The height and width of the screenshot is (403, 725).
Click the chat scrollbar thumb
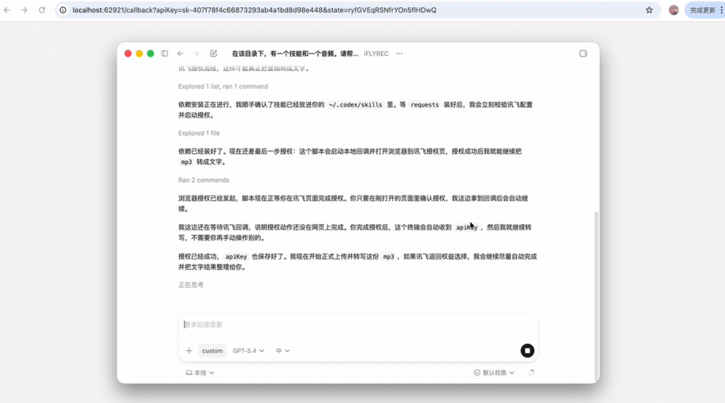(x=596, y=296)
